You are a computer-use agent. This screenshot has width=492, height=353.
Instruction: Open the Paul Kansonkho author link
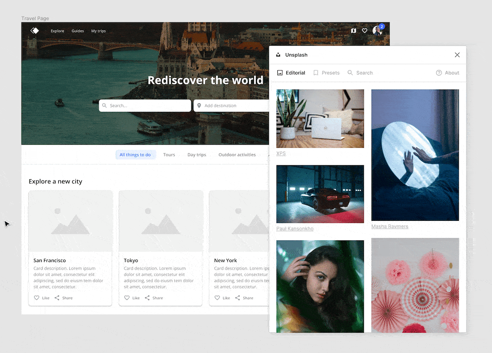[295, 229]
